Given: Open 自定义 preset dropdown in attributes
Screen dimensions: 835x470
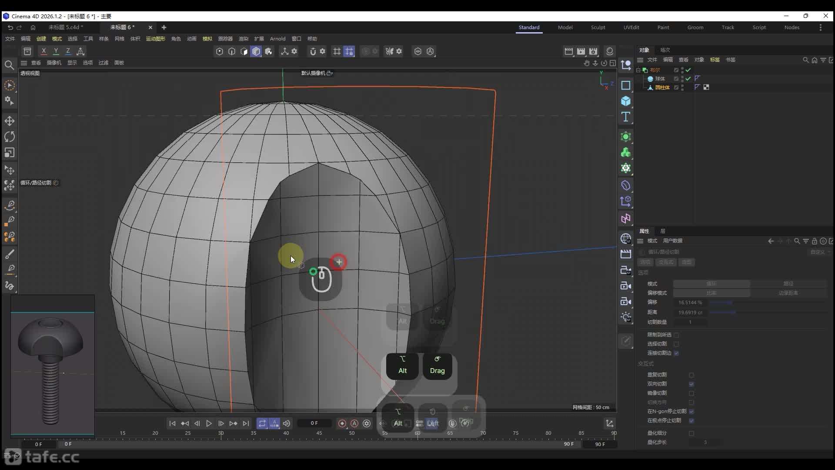Looking at the screenshot, I should (820, 252).
